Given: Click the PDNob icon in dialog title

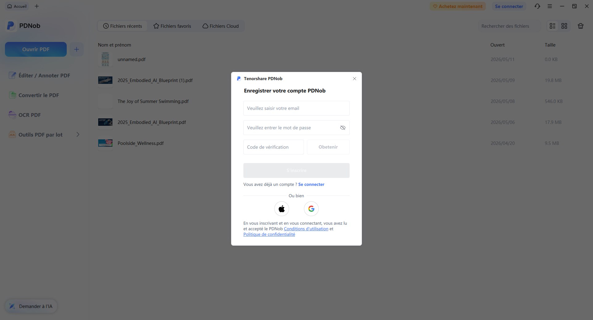Looking at the screenshot, I should tap(239, 79).
